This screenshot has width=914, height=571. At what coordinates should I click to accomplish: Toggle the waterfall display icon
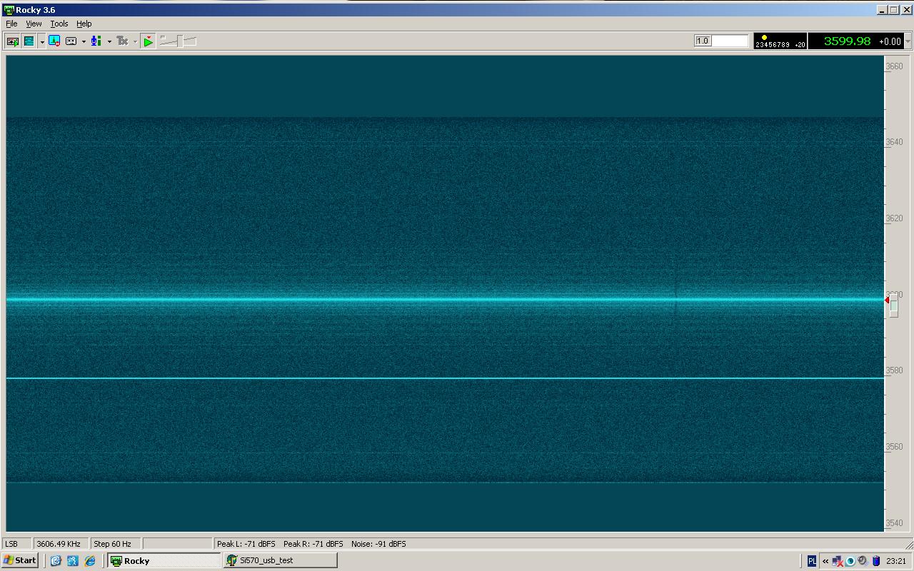[29, 41]
